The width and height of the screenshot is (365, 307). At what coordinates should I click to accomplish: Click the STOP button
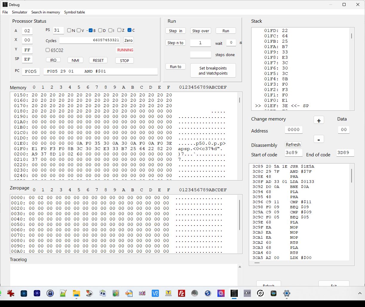tap(125, 61)
